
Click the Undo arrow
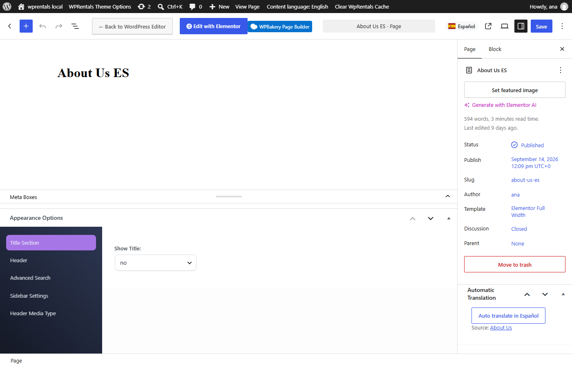(42, 26)
